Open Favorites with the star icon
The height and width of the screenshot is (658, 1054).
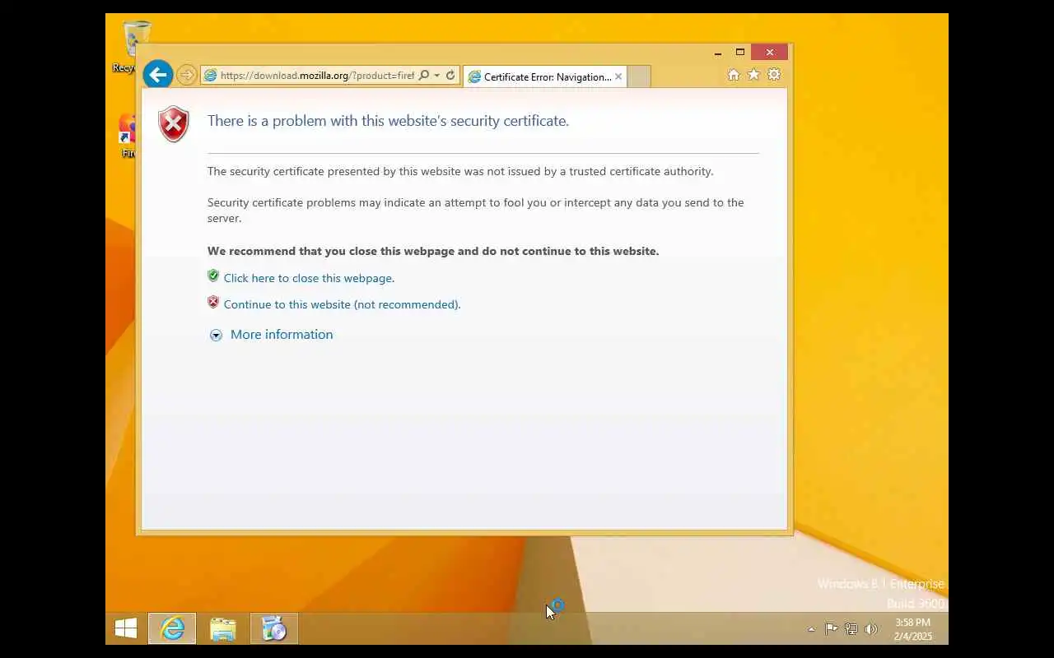click(753, 75)
